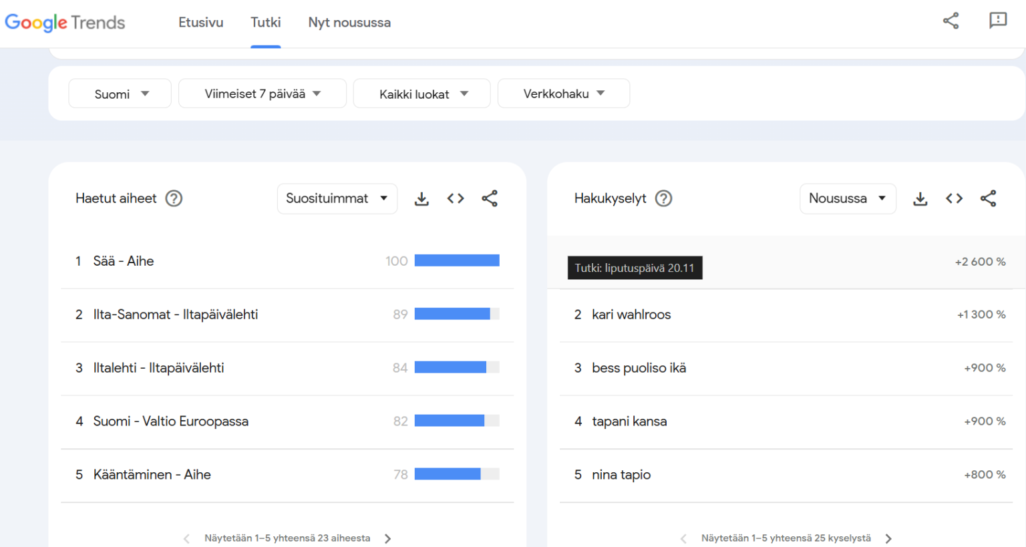Open the Nousussa sort dropdown

[848, 198]
